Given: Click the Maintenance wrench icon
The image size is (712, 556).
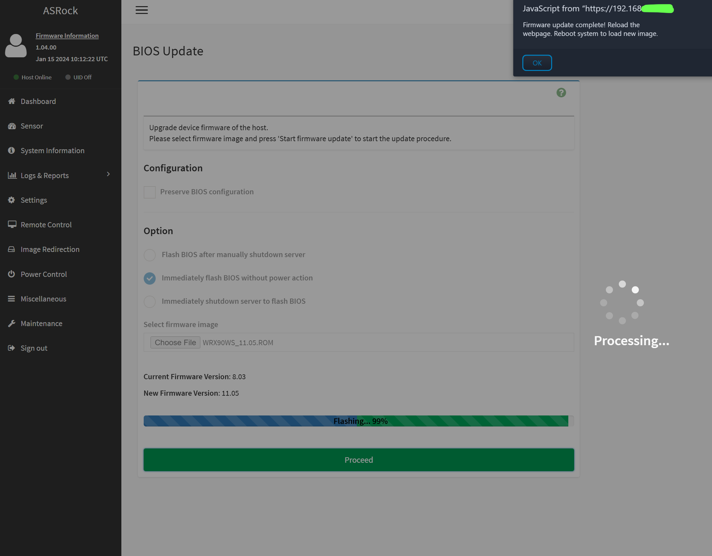Looking at the screenshot, I should click(x=12, y=323).
